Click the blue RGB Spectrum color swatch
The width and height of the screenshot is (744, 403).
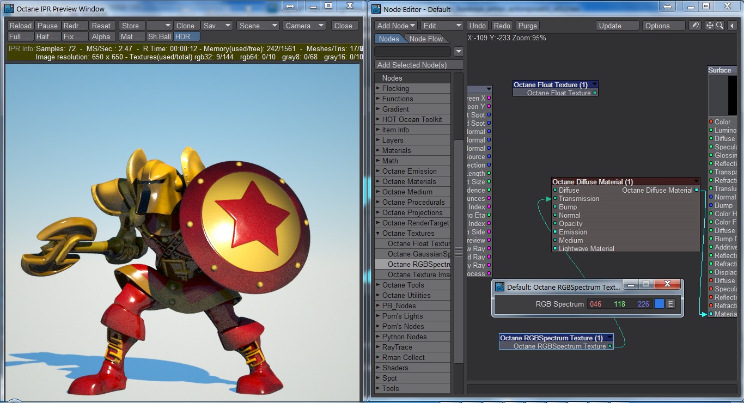click(x=659, y=304)
